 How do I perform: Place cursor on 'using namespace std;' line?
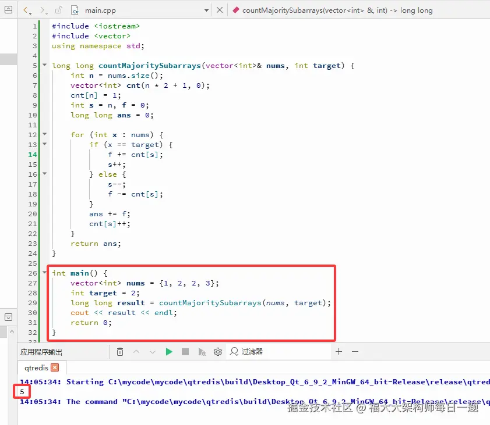click(98, 46)
